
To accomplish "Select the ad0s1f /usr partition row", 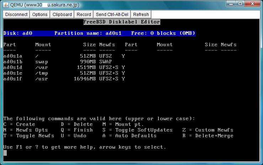I will (x=64, y=79).
